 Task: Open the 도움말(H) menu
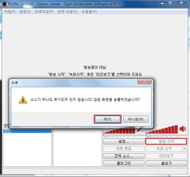click(x=89, y=12)
